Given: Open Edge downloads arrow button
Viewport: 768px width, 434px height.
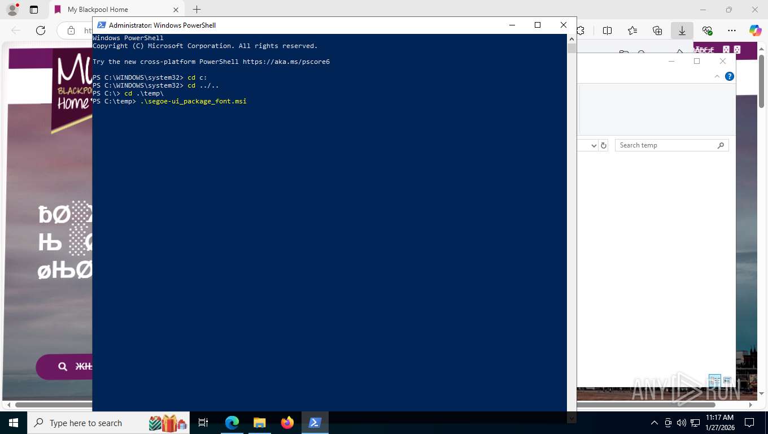Looking at the screenshot, I should pyautogui.click(x=682, y=31).
